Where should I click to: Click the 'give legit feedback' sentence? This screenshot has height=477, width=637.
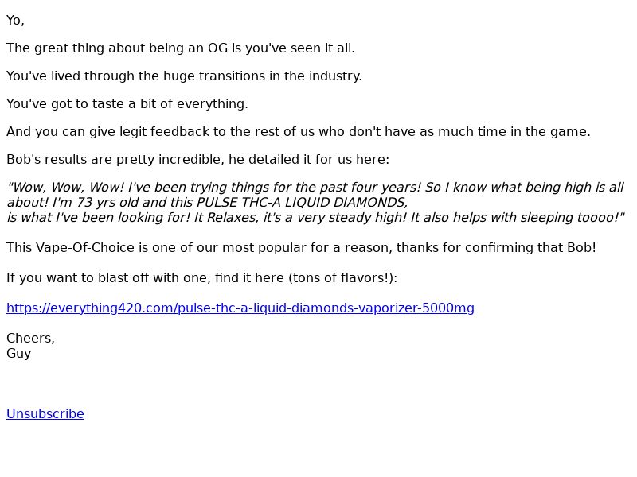(298, 132)
